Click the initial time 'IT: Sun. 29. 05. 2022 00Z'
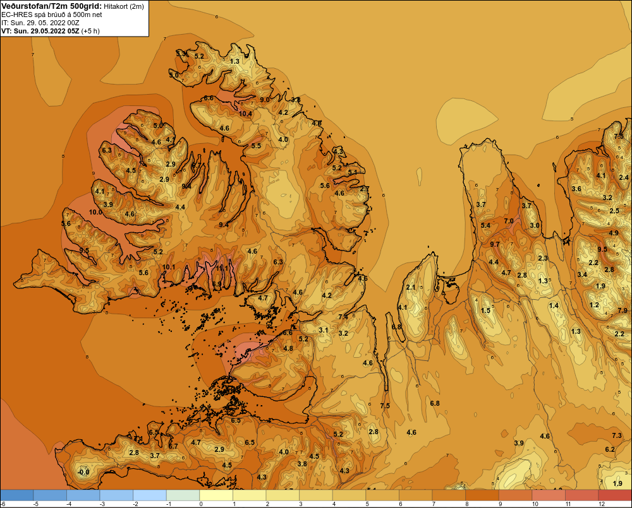Viewport: 632px width, 508px height. coord(40,23)
